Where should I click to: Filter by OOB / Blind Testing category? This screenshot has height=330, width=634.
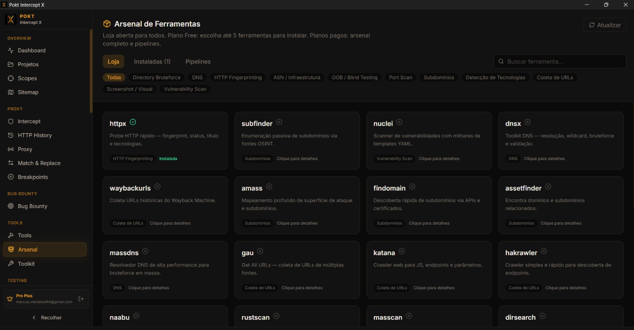[355, 78]
